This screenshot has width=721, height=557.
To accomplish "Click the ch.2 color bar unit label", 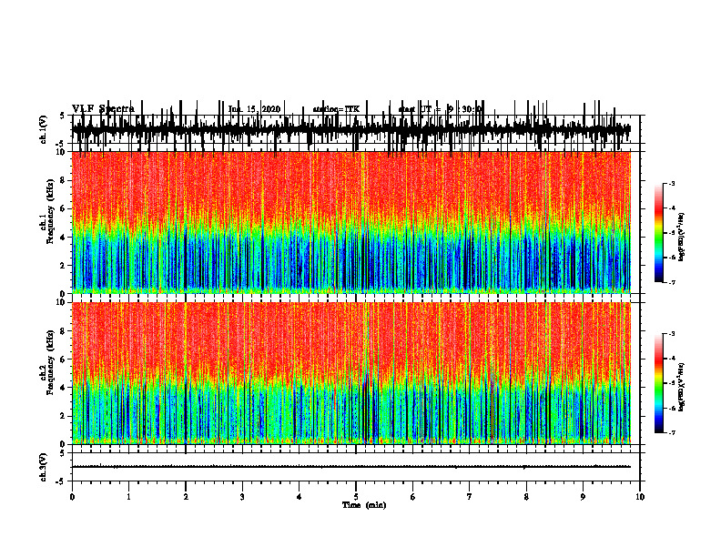I will pyautogui.click(x=682, y=387).
